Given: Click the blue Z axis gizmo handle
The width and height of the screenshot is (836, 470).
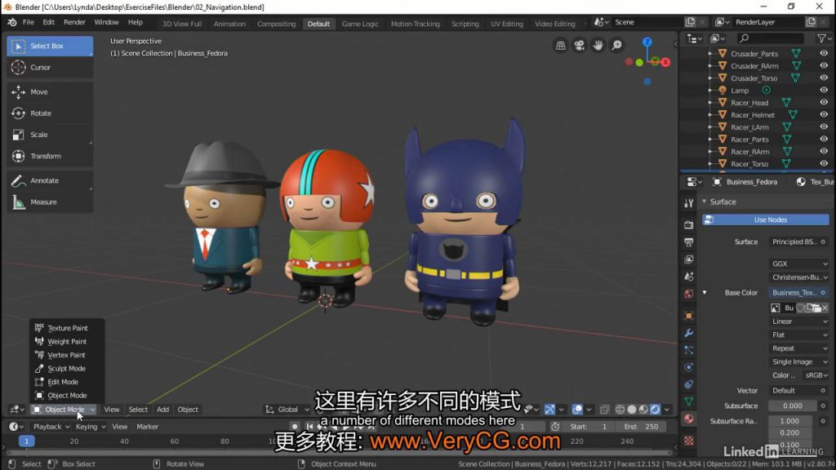Looking at the screenshot, I should (647, 42).
